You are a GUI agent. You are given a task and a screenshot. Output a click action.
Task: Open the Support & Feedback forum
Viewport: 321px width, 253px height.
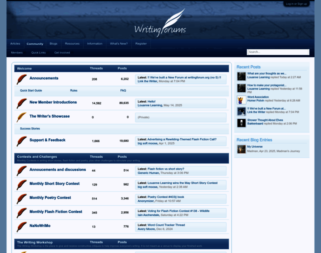pos(47,140)
